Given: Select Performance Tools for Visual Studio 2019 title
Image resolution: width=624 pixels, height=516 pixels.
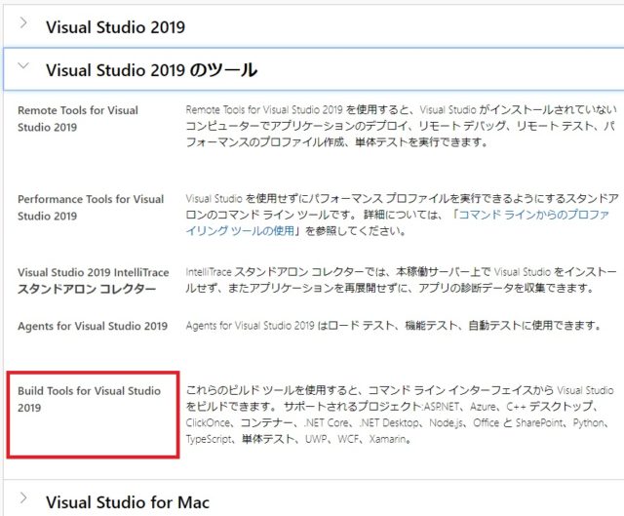Looking at the screenshot, I should [91, 208].
